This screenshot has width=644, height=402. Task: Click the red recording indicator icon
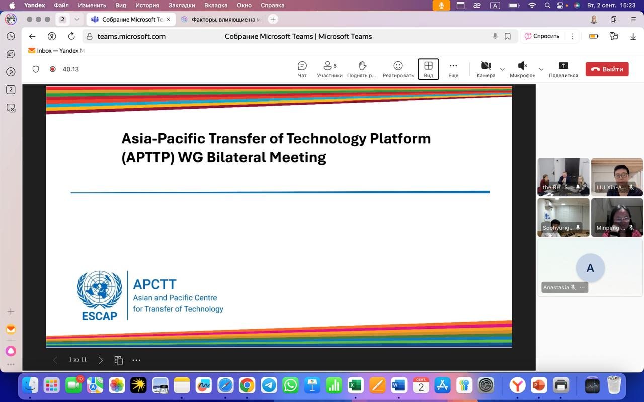coord(53,69)
